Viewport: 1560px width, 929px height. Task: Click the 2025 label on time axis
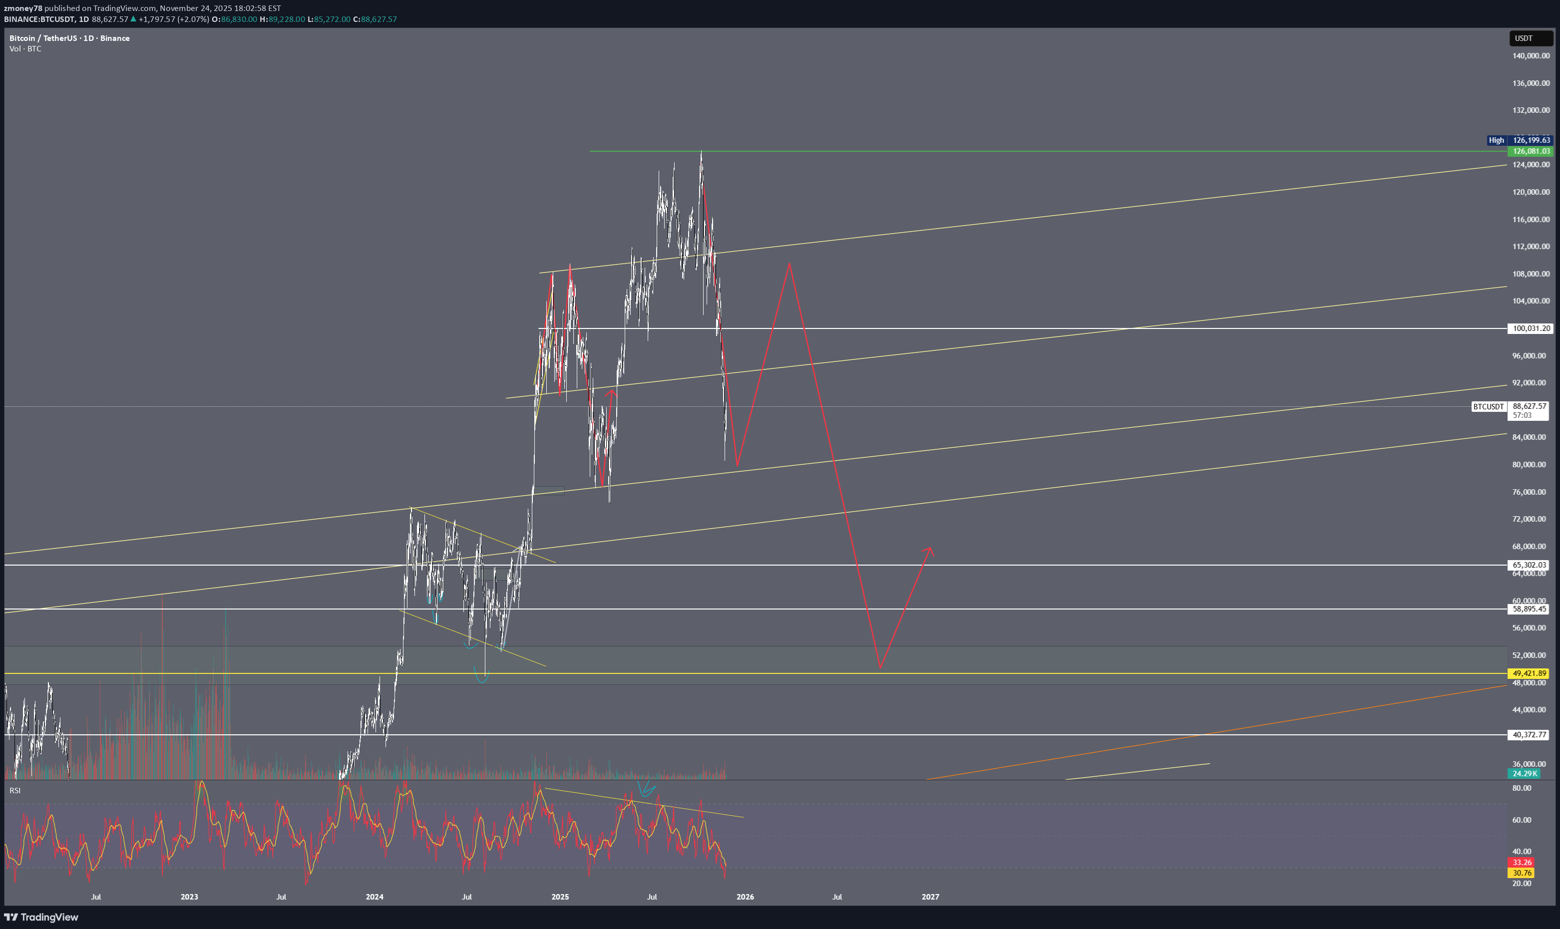click(x=560, y=897)
